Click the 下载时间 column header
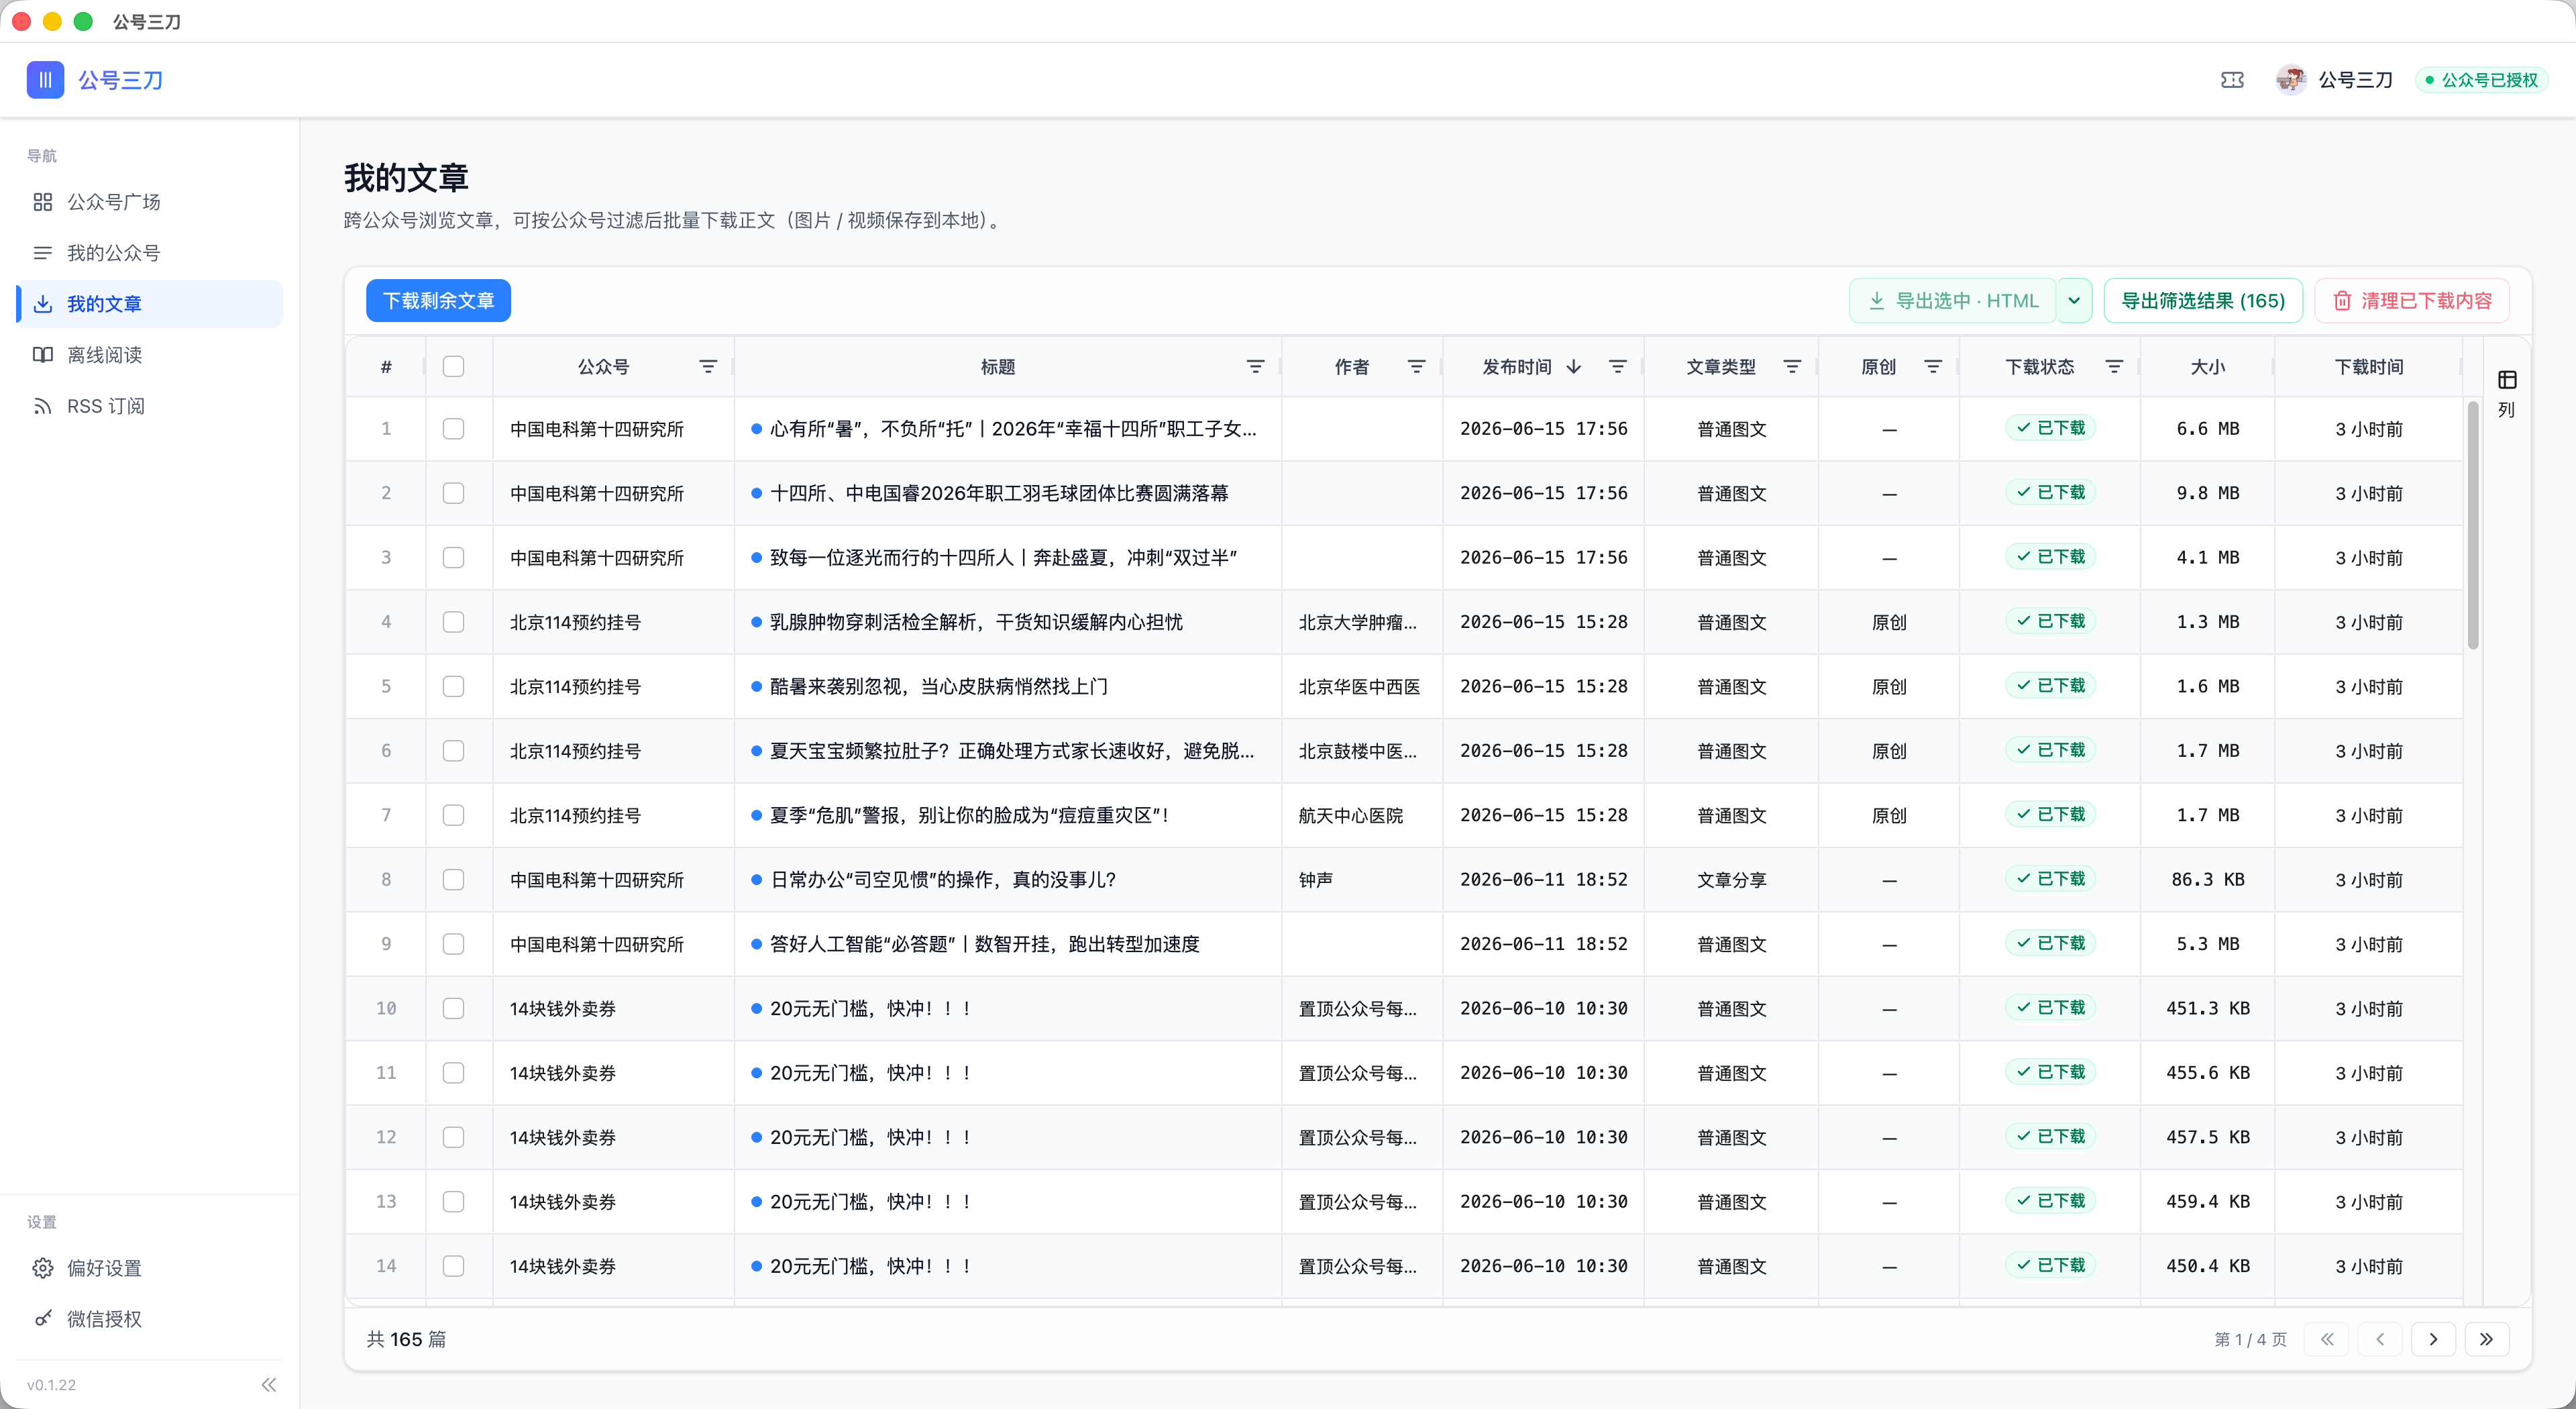The width and height of the screenshot is (2576, 1409). (x=2368, y=367)
